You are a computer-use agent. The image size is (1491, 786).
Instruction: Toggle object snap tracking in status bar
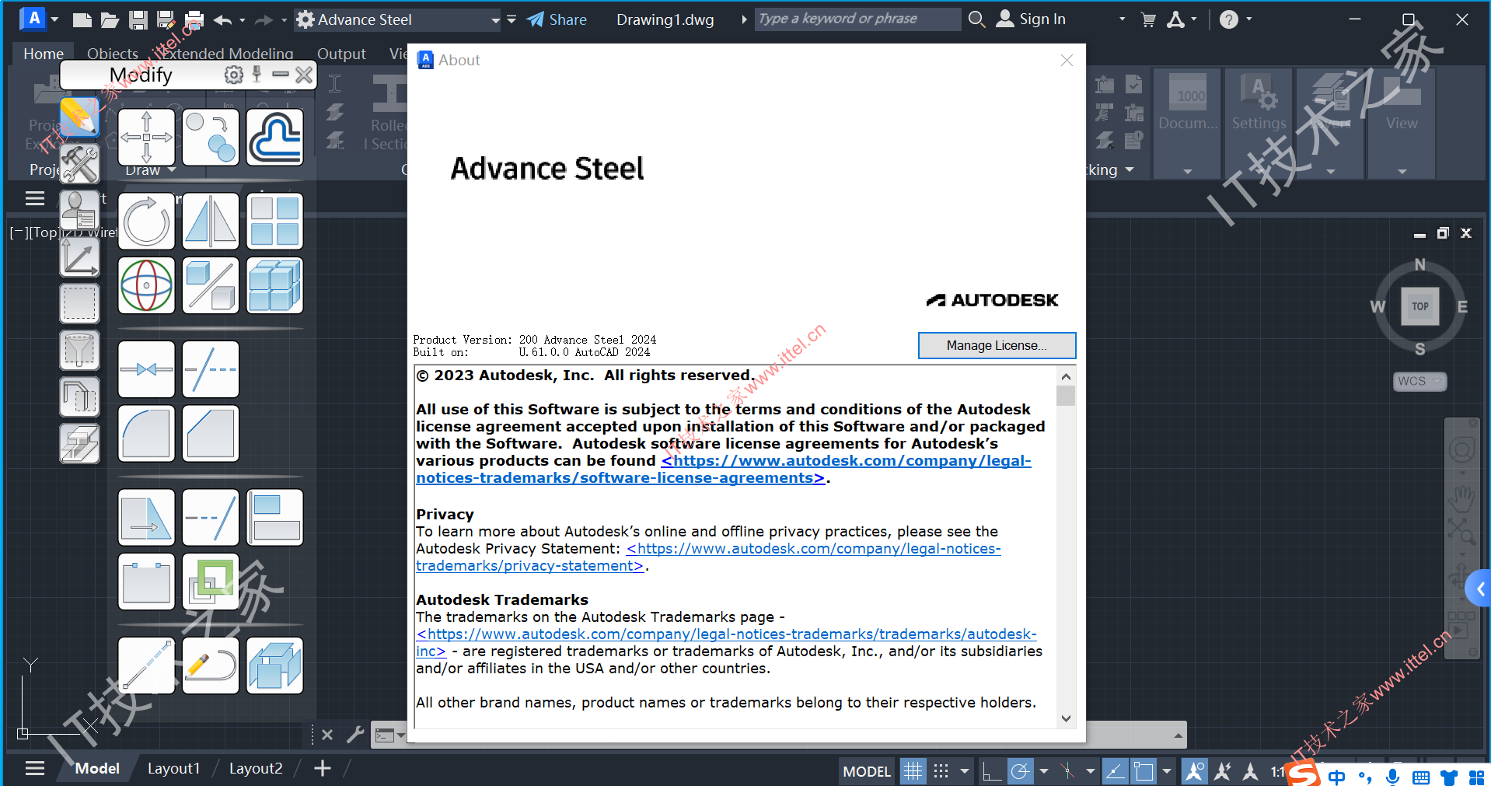pos(1115,770)
